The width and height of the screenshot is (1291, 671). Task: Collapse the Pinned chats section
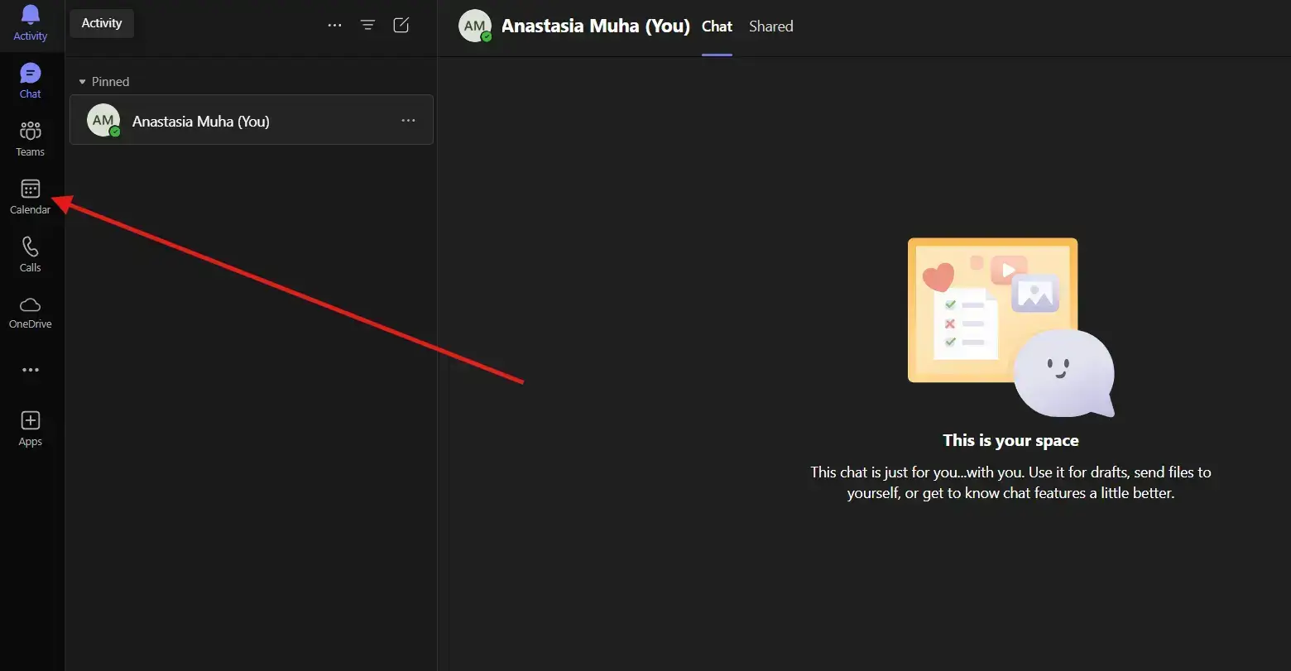(83, 82)
